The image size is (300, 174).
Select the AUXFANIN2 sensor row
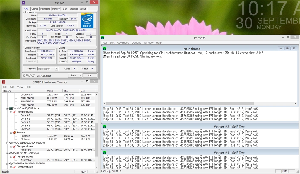point(48,105)
